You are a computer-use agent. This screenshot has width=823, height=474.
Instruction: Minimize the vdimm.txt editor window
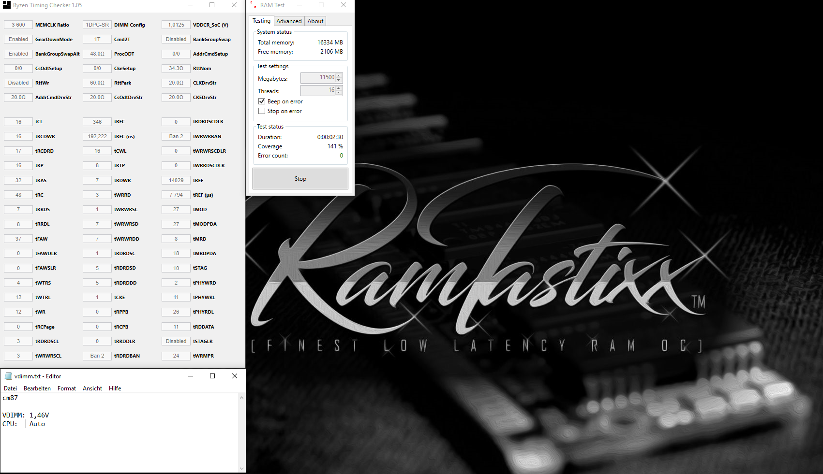pyautogui.click(x=191, y=376)
